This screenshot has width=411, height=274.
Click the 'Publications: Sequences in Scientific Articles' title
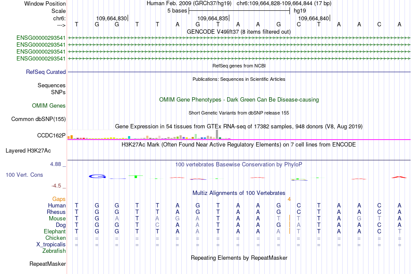(x=239, y=79)
